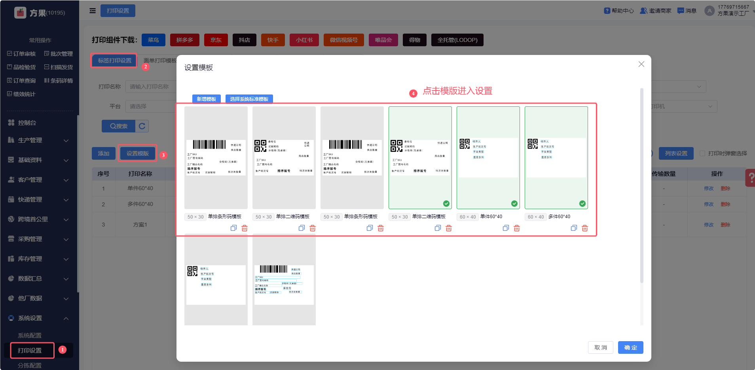Click 选择系统标准模板 button
This screenshot has width=755, height=370.
[x=249, y=99]
